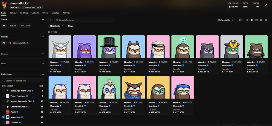The height and width of the screenshot is (126, 272).
Task: Open the Portfolio tab
Action: [x=24, y=13]
